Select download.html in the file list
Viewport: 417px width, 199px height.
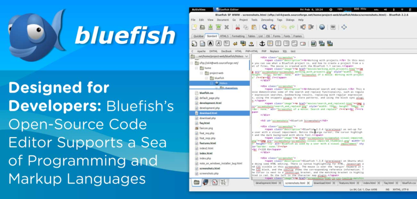click(208, 113)
